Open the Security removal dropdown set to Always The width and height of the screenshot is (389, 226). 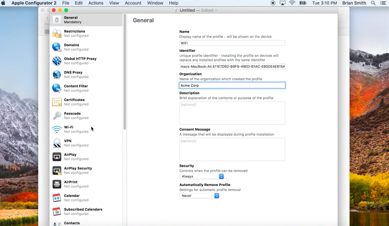pos(202,176)
